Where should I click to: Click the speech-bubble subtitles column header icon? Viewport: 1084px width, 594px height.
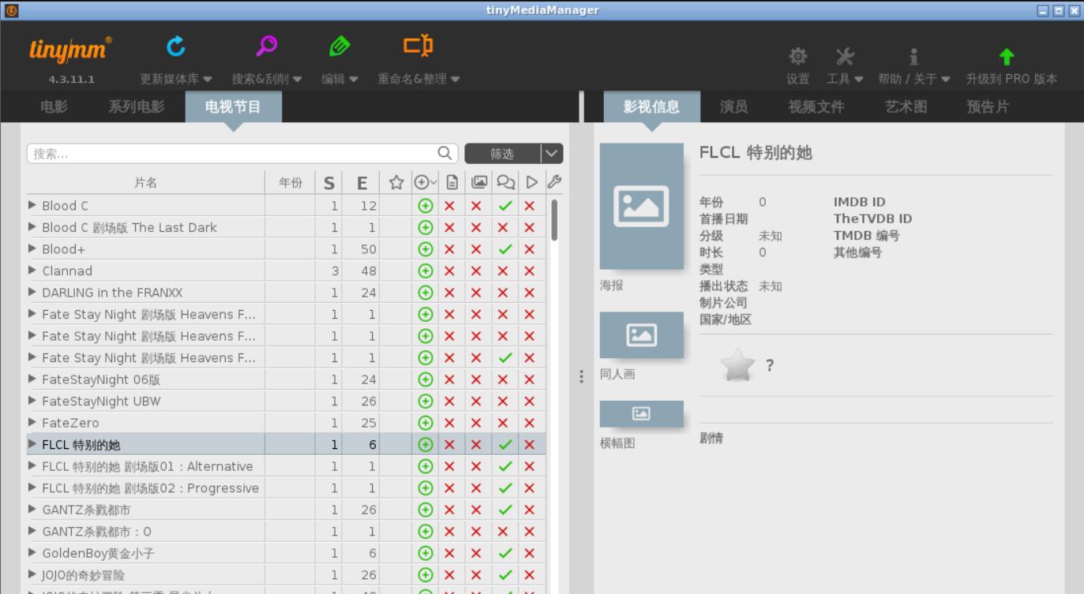505,181
